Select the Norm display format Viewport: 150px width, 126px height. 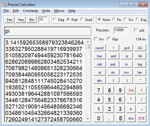coord(104,20)
